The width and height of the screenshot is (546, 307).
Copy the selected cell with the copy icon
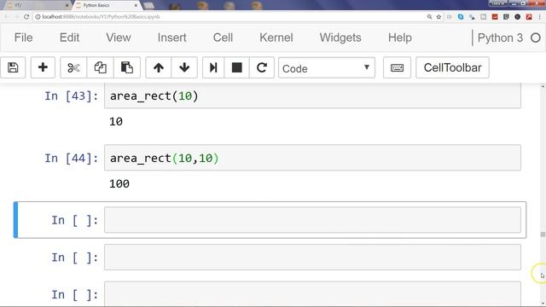pyautogui.click(x=101, y=67)
